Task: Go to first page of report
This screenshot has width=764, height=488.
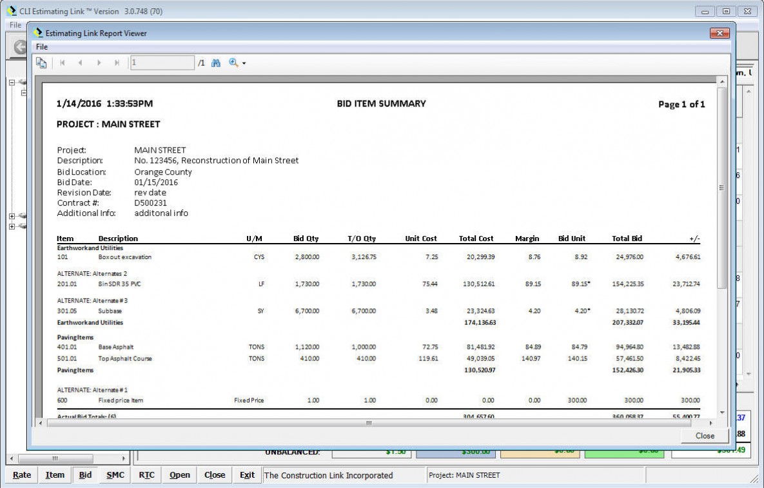Action: (63, 63)
